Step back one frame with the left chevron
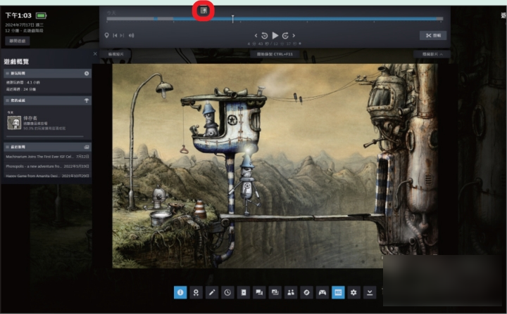 (x=256, y=36)
